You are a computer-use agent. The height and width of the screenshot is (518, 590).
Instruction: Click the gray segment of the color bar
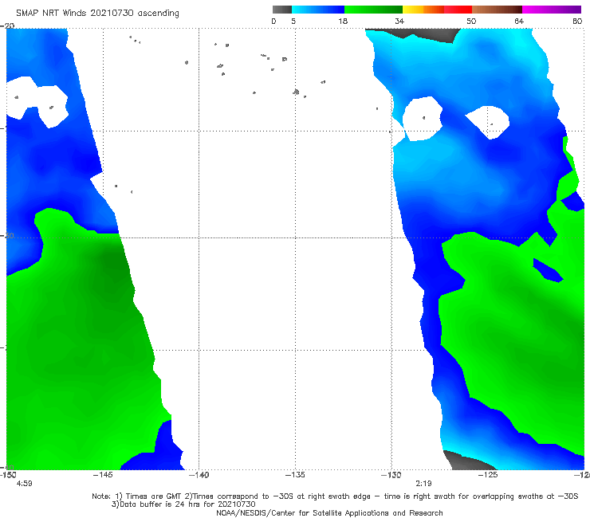point(282,10)
